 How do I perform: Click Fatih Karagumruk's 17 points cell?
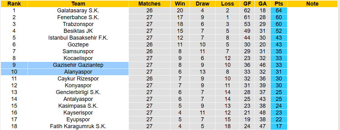[x=278, y=126]
